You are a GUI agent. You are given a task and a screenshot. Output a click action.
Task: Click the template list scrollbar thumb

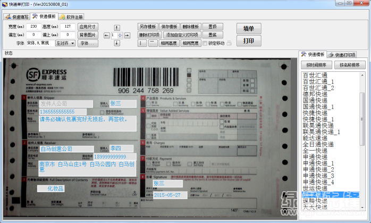point(362,119)
